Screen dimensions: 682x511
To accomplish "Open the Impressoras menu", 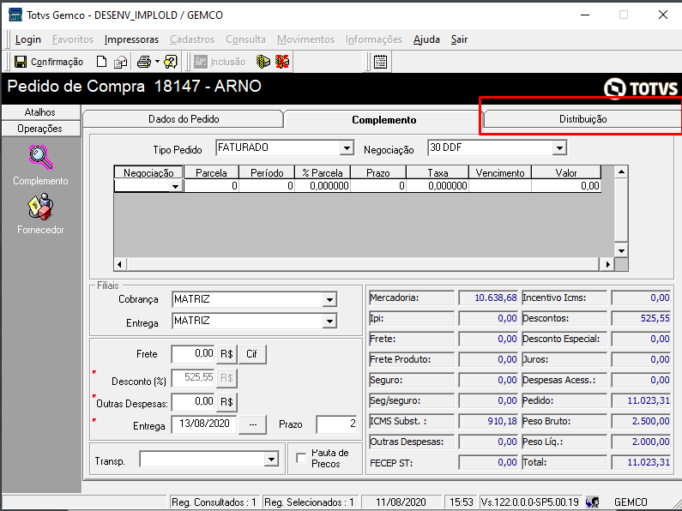I will [x=131, y=39].
